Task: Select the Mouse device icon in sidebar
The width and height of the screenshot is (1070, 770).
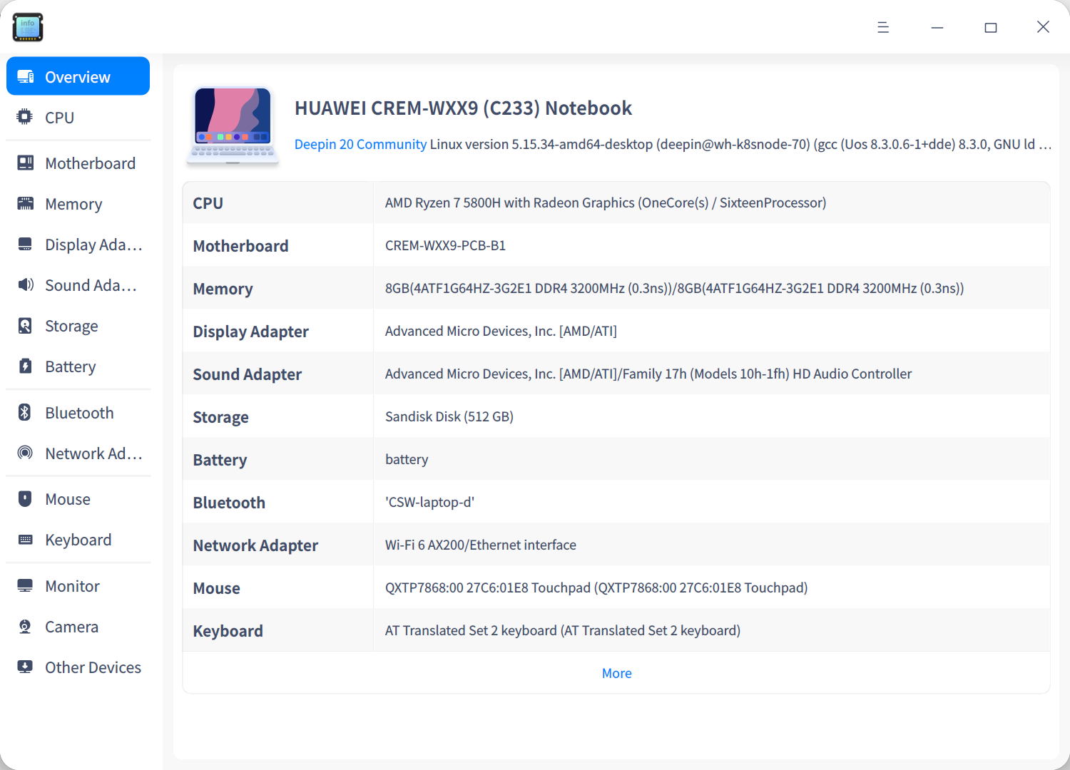Action: pos(25,499)
